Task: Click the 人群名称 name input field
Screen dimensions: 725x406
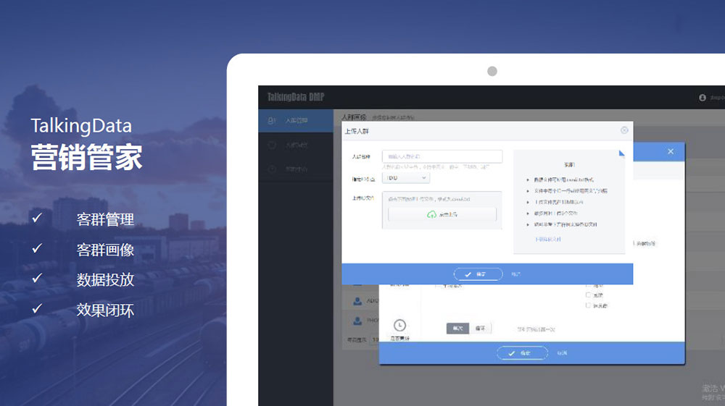Action: click(442, 156)
